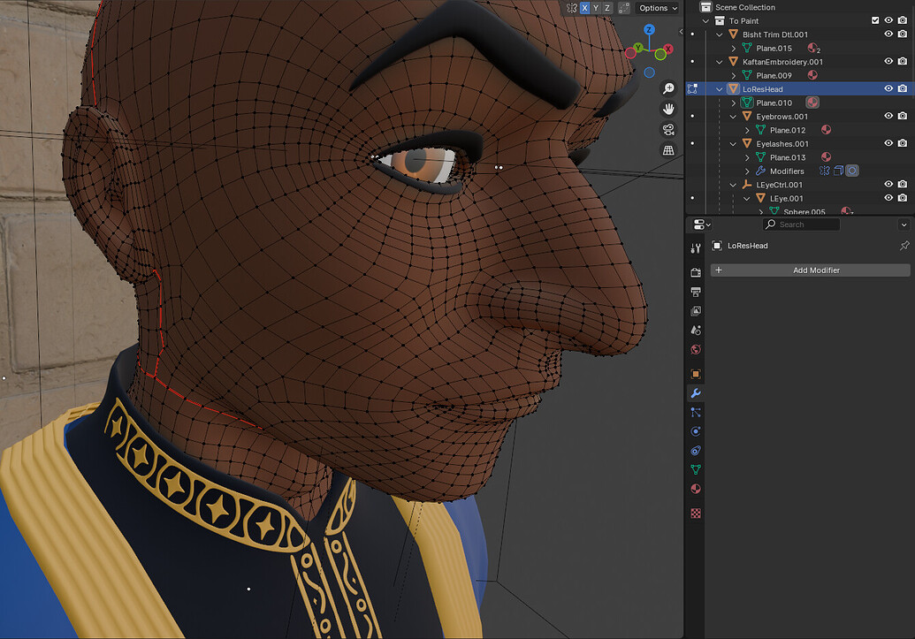The height and width of the screenshot is (639, 915).
Task: Open the Texture Properties checkered tab
Action: [x=696, y=513]
